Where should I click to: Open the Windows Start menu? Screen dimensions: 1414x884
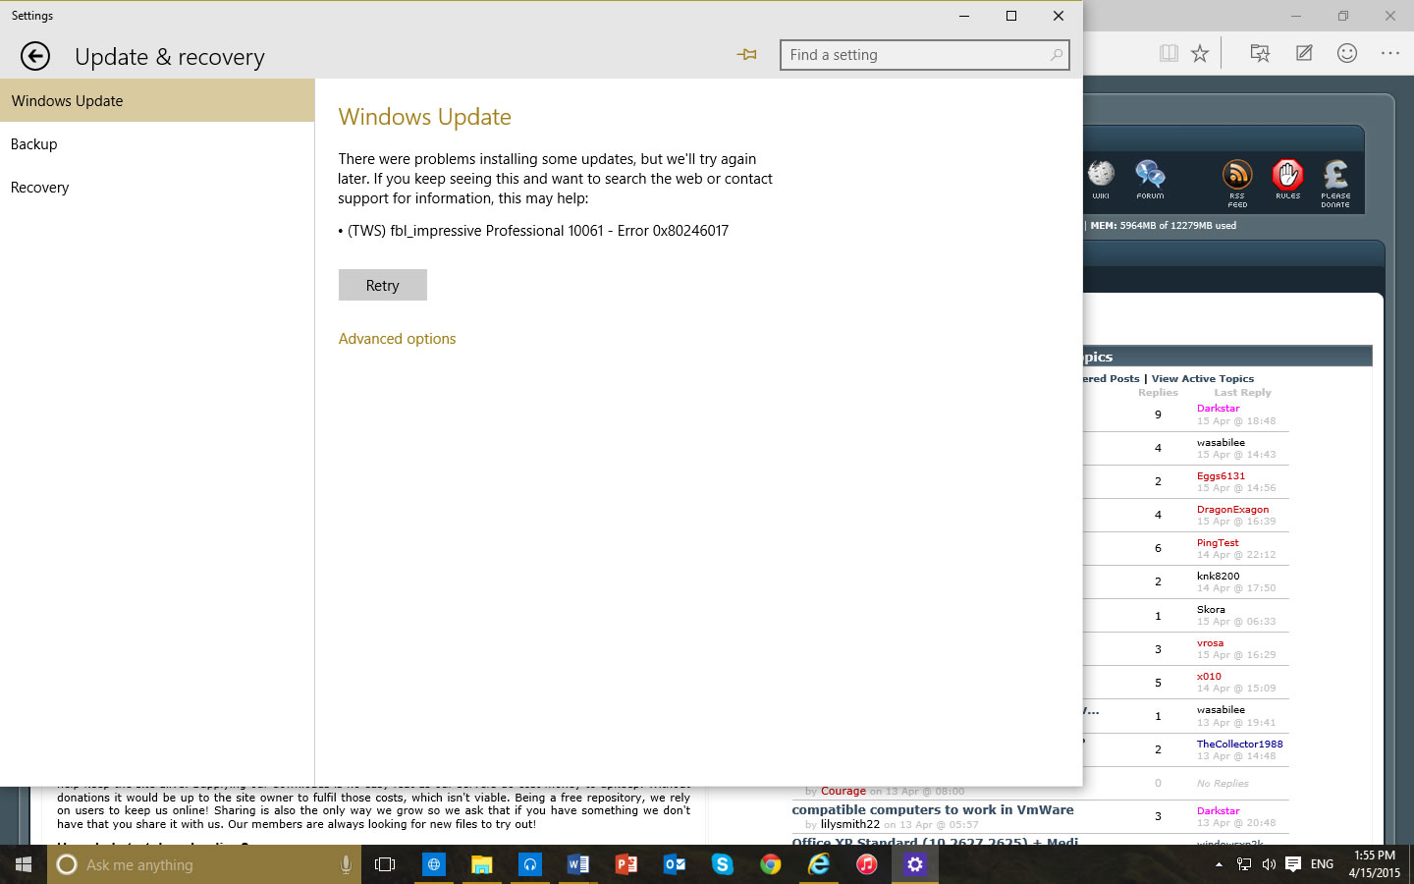(24, 864)
